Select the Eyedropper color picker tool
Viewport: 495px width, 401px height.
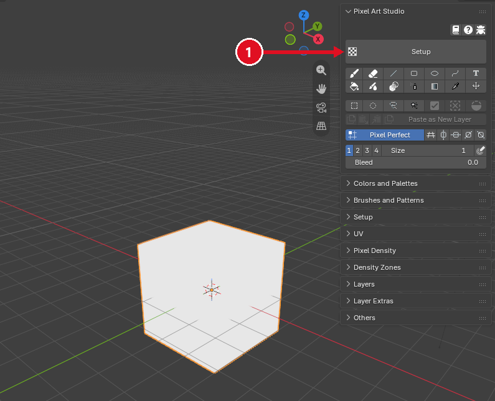[455, 86]
